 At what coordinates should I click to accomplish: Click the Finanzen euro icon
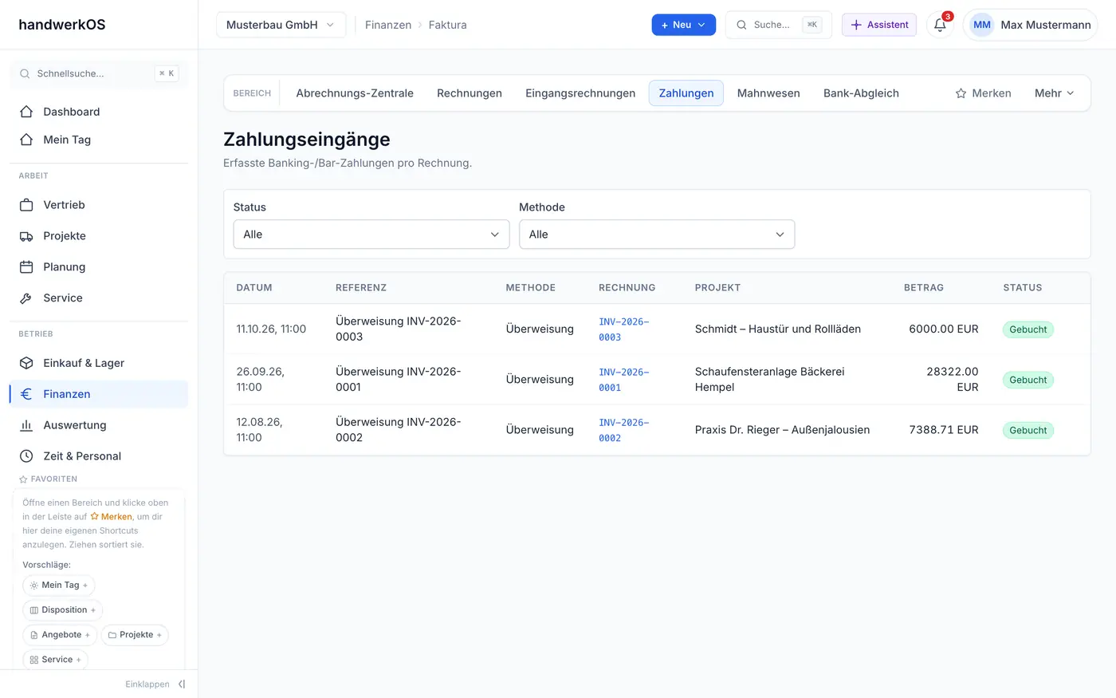(26, 394)
